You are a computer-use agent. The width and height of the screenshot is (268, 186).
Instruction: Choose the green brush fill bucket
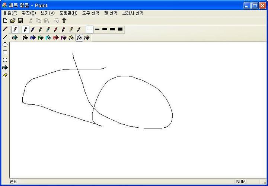coord(41,37)
